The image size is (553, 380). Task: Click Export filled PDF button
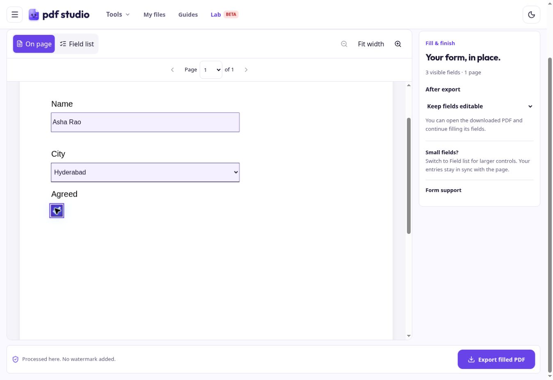(496, 359)
